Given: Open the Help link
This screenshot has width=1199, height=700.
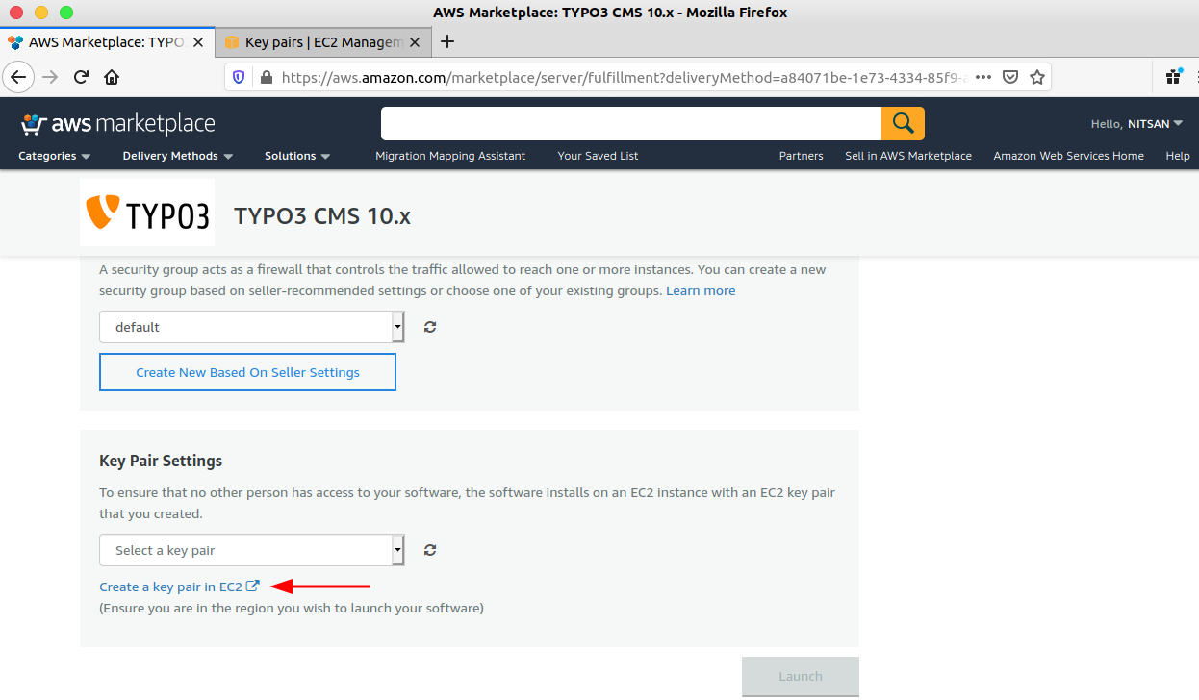Looking at the screenshot, I should point(1178,156).
